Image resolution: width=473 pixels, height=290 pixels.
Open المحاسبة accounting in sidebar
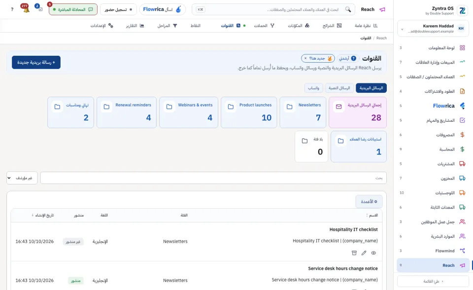click(x=433, y=149)
